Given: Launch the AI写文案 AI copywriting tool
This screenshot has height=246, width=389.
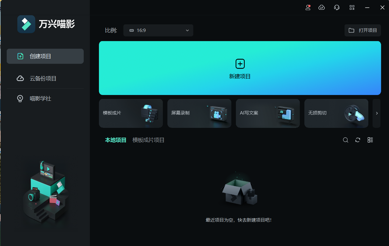Looking at the screenshot, I should 268,113.
